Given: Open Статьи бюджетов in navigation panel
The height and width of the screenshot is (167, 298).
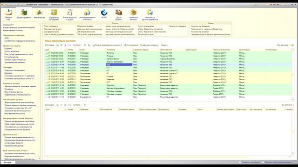Looking at the screenshot, I should tap(11, 57).
